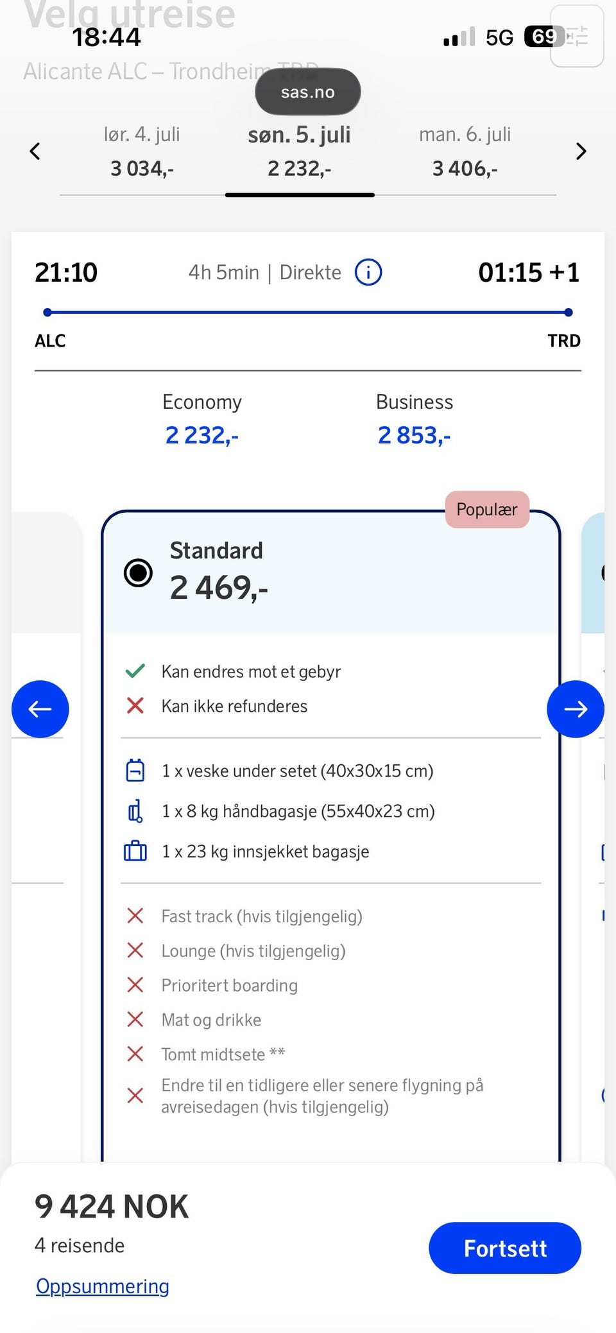This screenshot has width=616, height=1333.
Task: Select the lør. 4. juli date tab
Action: click(142, 151)
